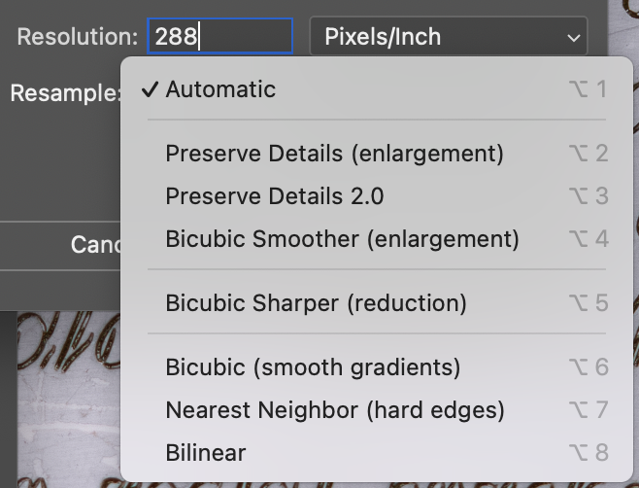Click the ⌥1 shortcut hint for Automatic
This screenshot has width=639, height=488.
tap(588, 89)
